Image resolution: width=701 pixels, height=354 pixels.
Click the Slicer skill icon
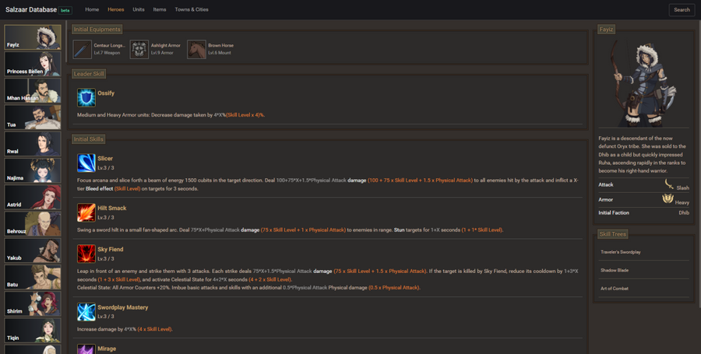coord(86,163)
